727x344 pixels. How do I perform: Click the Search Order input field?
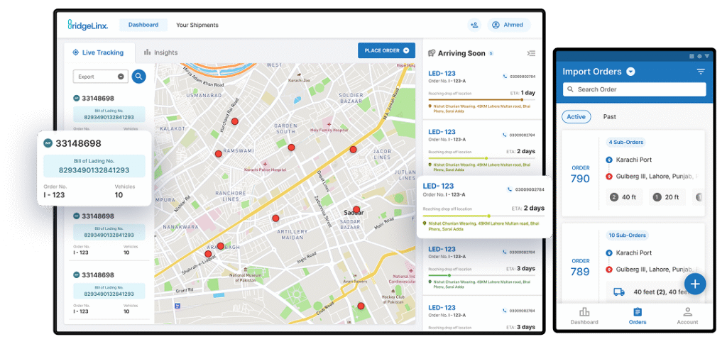[x=634, y=89]
